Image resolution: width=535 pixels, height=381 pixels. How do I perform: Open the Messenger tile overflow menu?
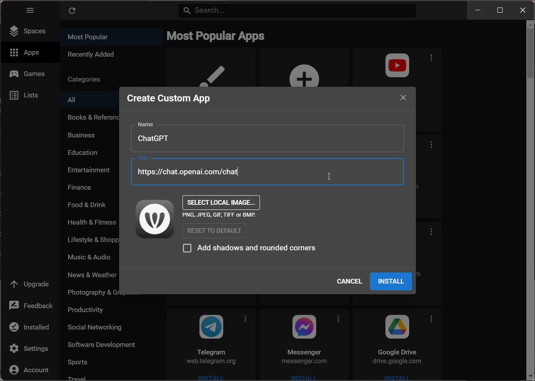(338, 319)
